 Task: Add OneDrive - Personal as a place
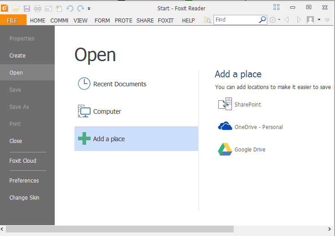pyautogui.click(x=259, y=127)
